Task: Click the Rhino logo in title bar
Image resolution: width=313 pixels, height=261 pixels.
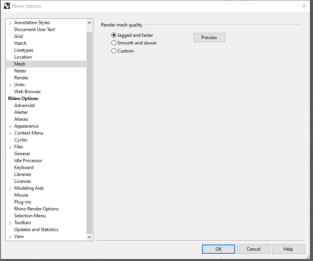Action: (x=7, y=6)
